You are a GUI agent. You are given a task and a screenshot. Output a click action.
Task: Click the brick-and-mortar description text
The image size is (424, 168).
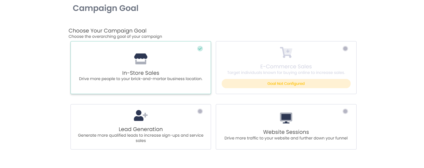141,79
